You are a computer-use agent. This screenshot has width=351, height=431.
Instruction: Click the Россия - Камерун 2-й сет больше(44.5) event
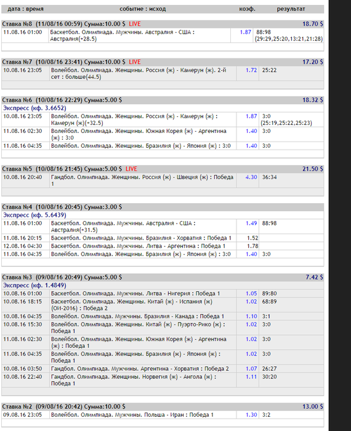139,73
